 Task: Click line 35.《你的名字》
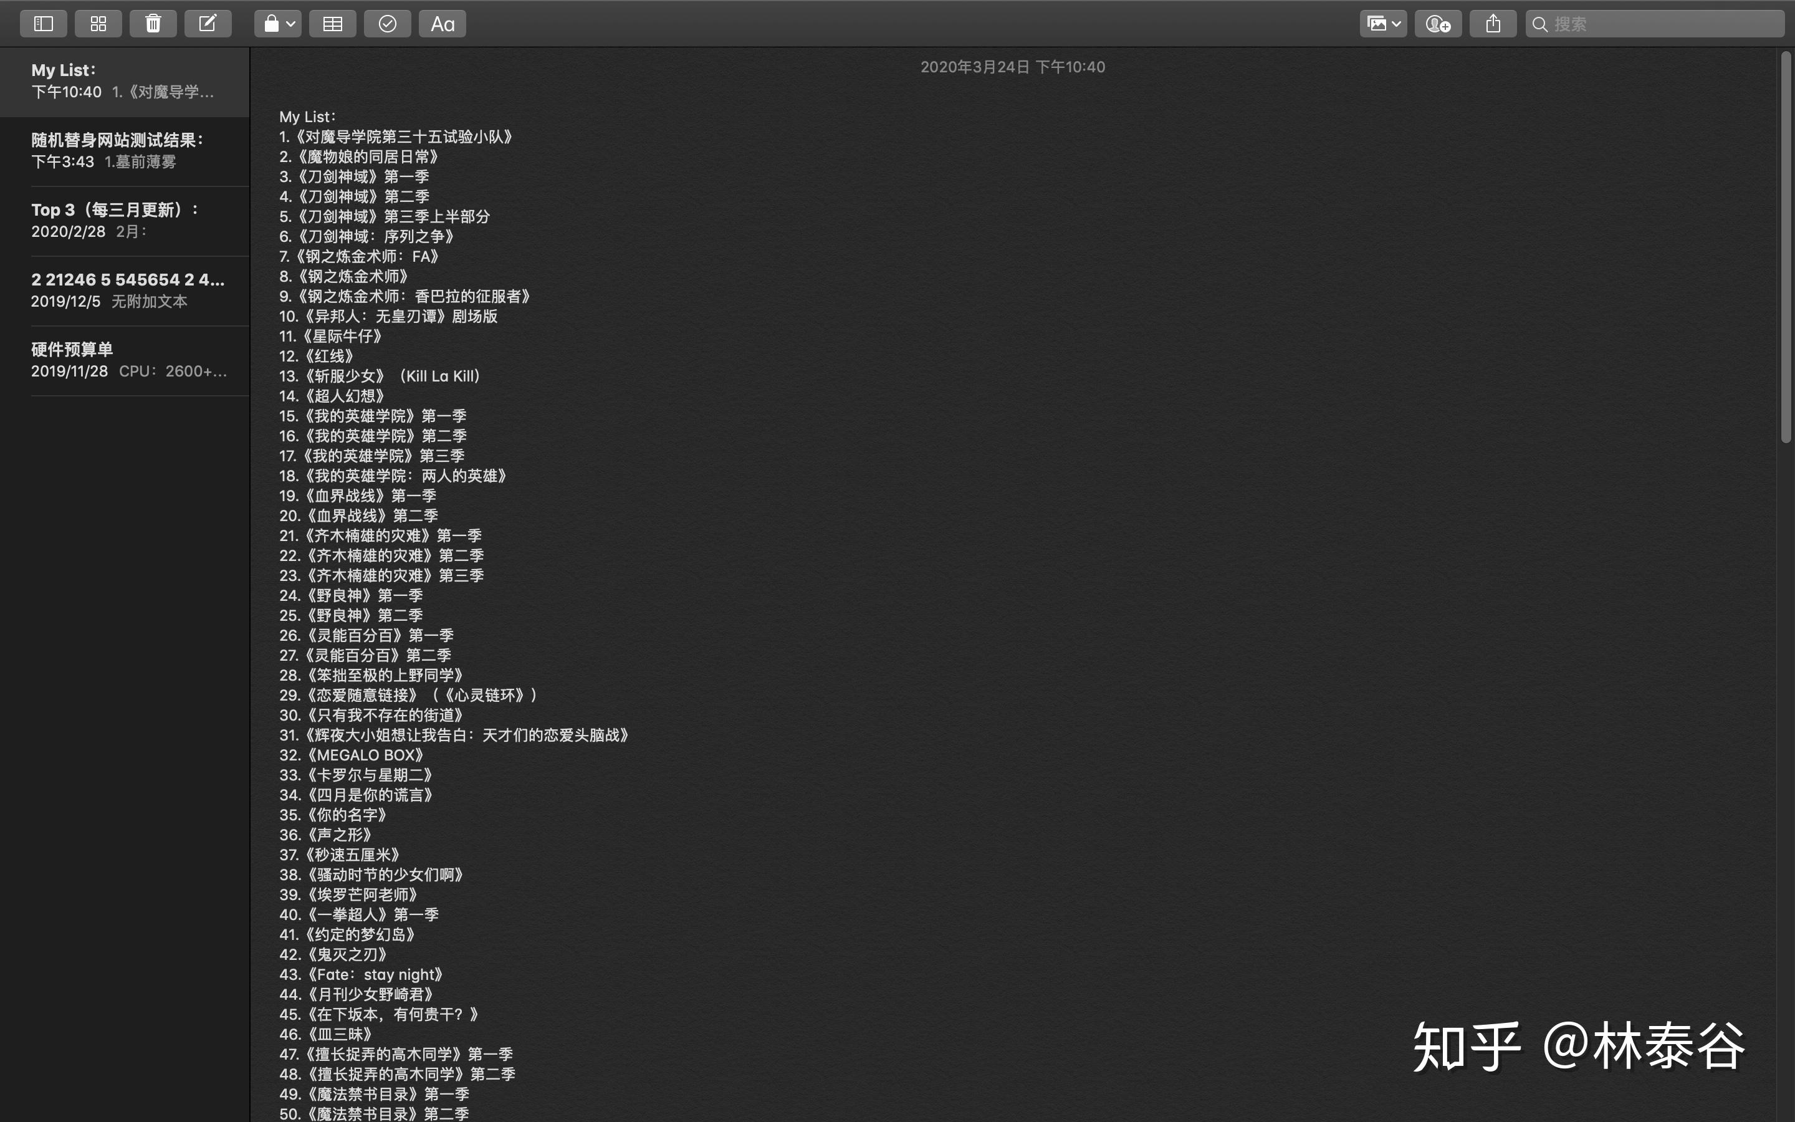(x=335, y=815)
